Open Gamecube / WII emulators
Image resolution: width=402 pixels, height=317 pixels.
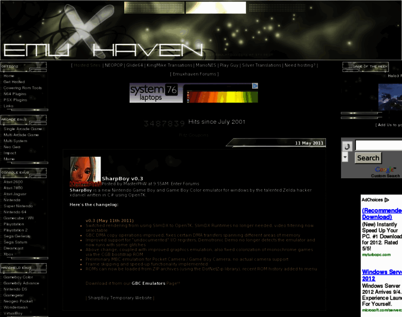[x=19, y=218]
